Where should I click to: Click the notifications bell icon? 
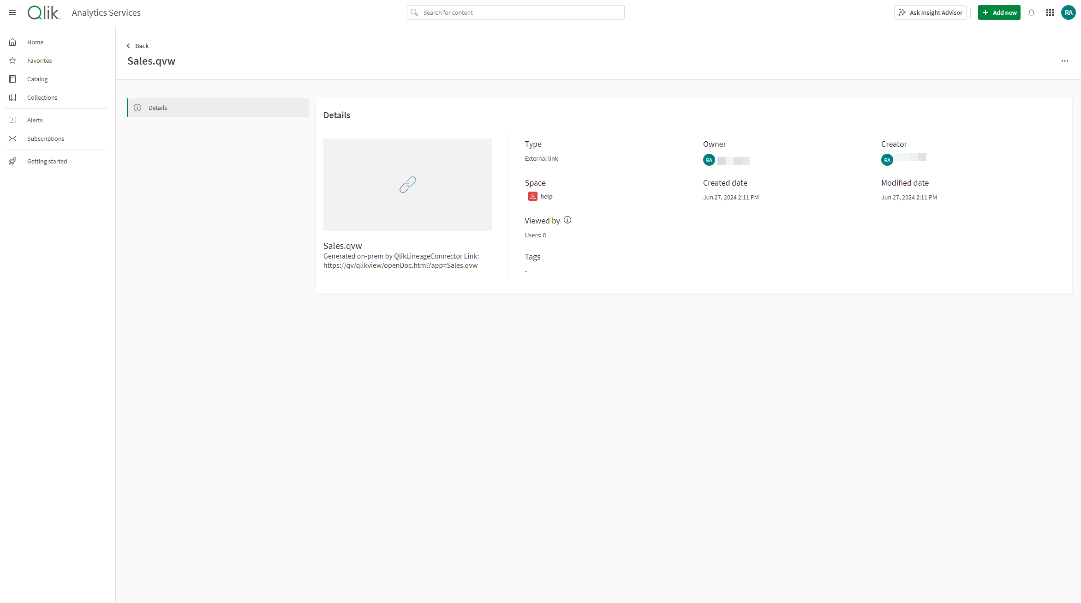point(1032,12)
